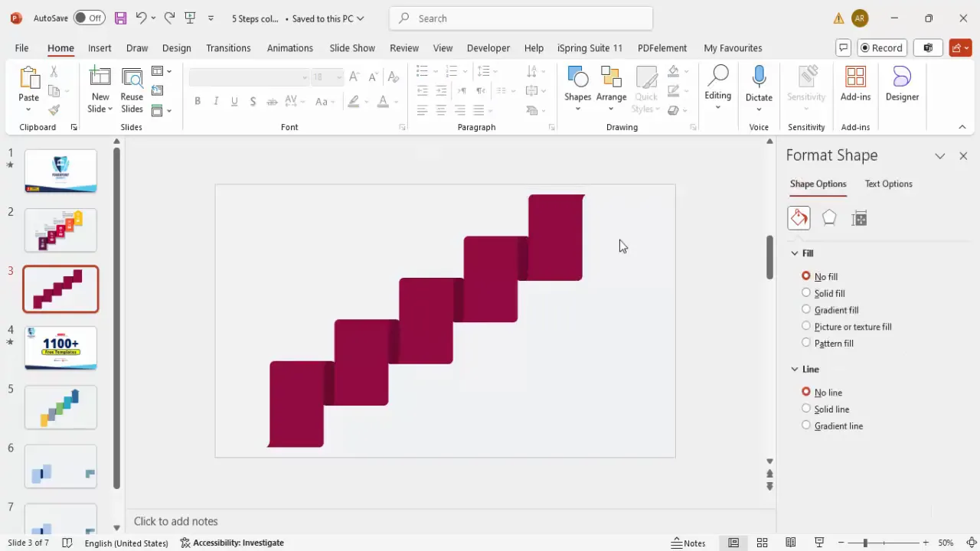Select Effects pentagon icon in Format Shape

click(829, 218)
